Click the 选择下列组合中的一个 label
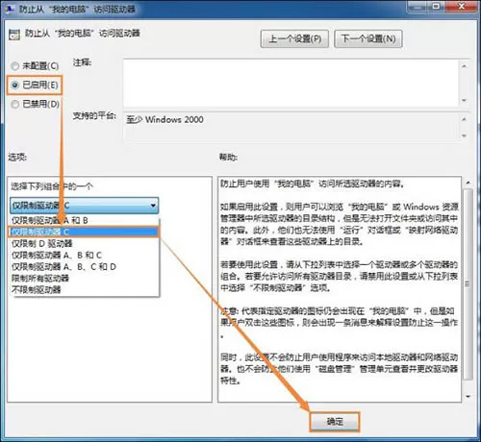Viewport: 481px width, 442px height. click(x=52, y=186)
